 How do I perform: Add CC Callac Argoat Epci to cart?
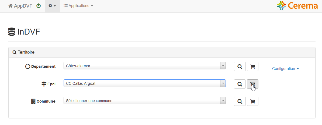(252, 84)
